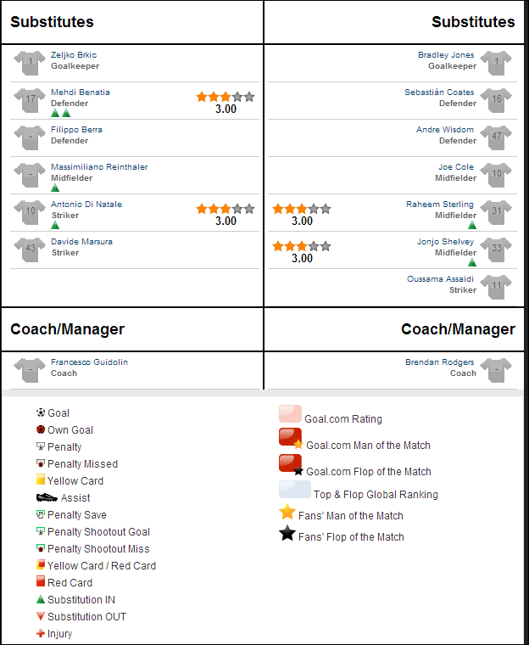The height and width of the screenshot is (645, 529).
Task: Click the Red Card icon in the legend
Action: [41, 581]
